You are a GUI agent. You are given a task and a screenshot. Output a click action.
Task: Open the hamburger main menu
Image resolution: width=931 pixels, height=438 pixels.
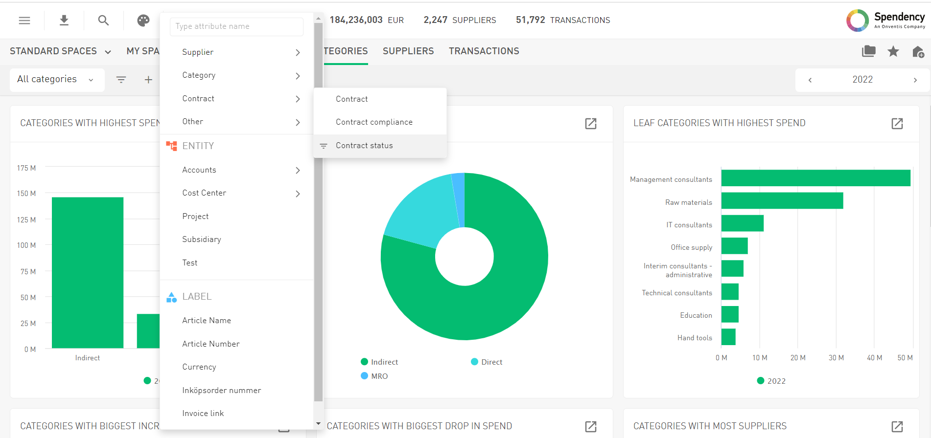click(24, 21)
